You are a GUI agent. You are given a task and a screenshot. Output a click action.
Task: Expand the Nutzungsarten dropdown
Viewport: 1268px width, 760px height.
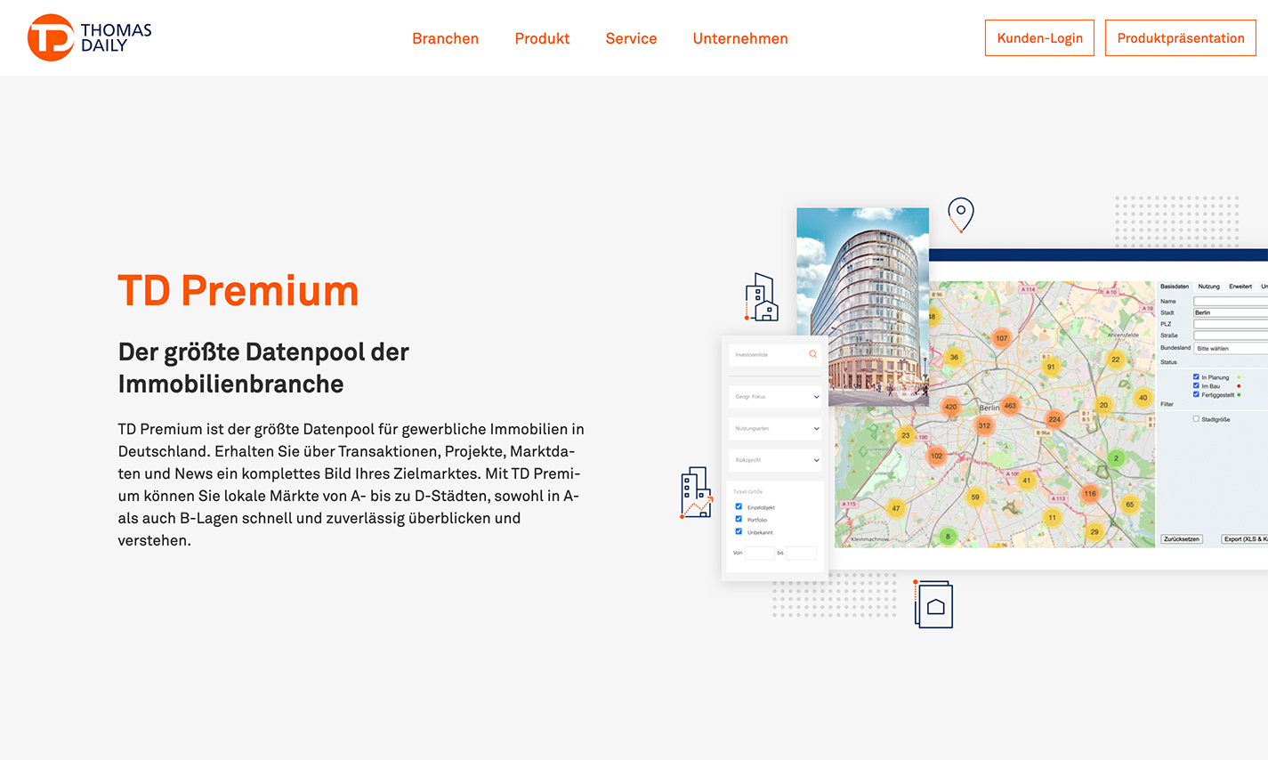tap(775, 429)
